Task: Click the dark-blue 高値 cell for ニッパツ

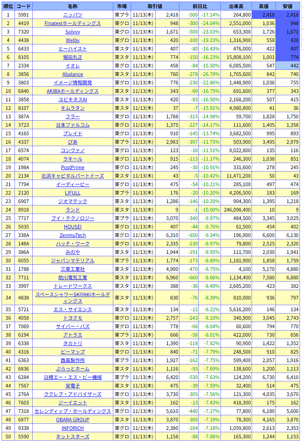Action: [x=264, y=15]
